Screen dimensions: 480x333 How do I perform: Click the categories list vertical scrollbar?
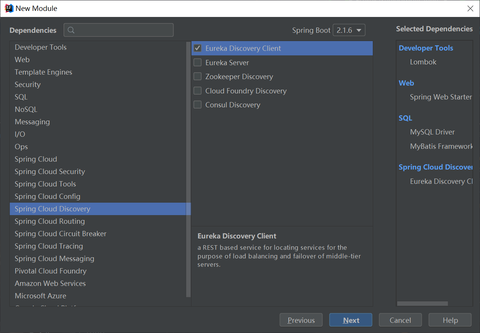(x=188, y=170)
